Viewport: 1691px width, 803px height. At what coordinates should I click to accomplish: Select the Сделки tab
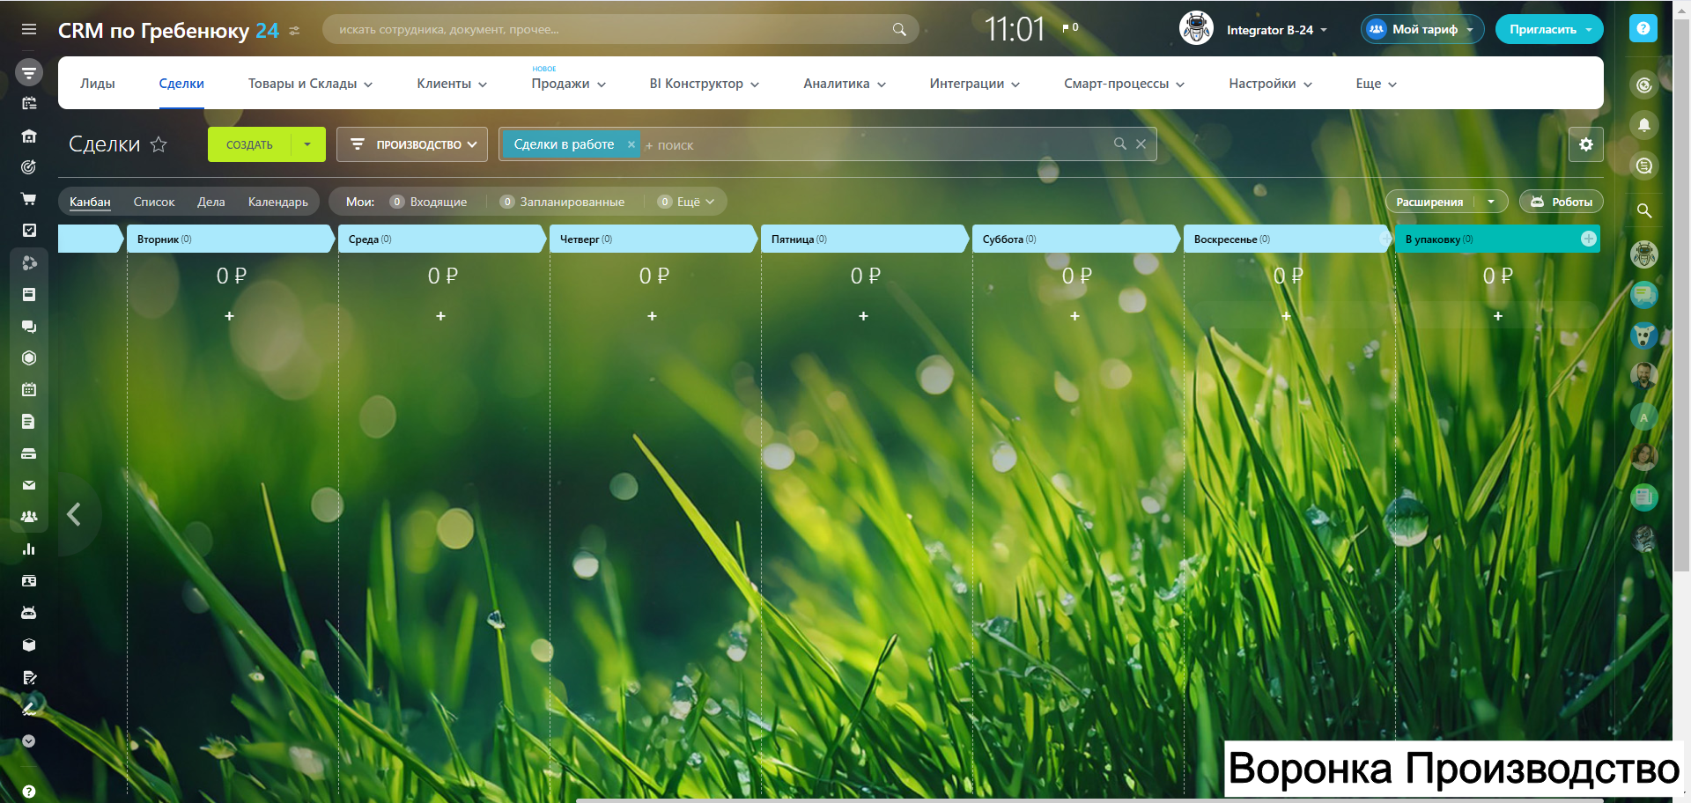(x=181, y=84)
